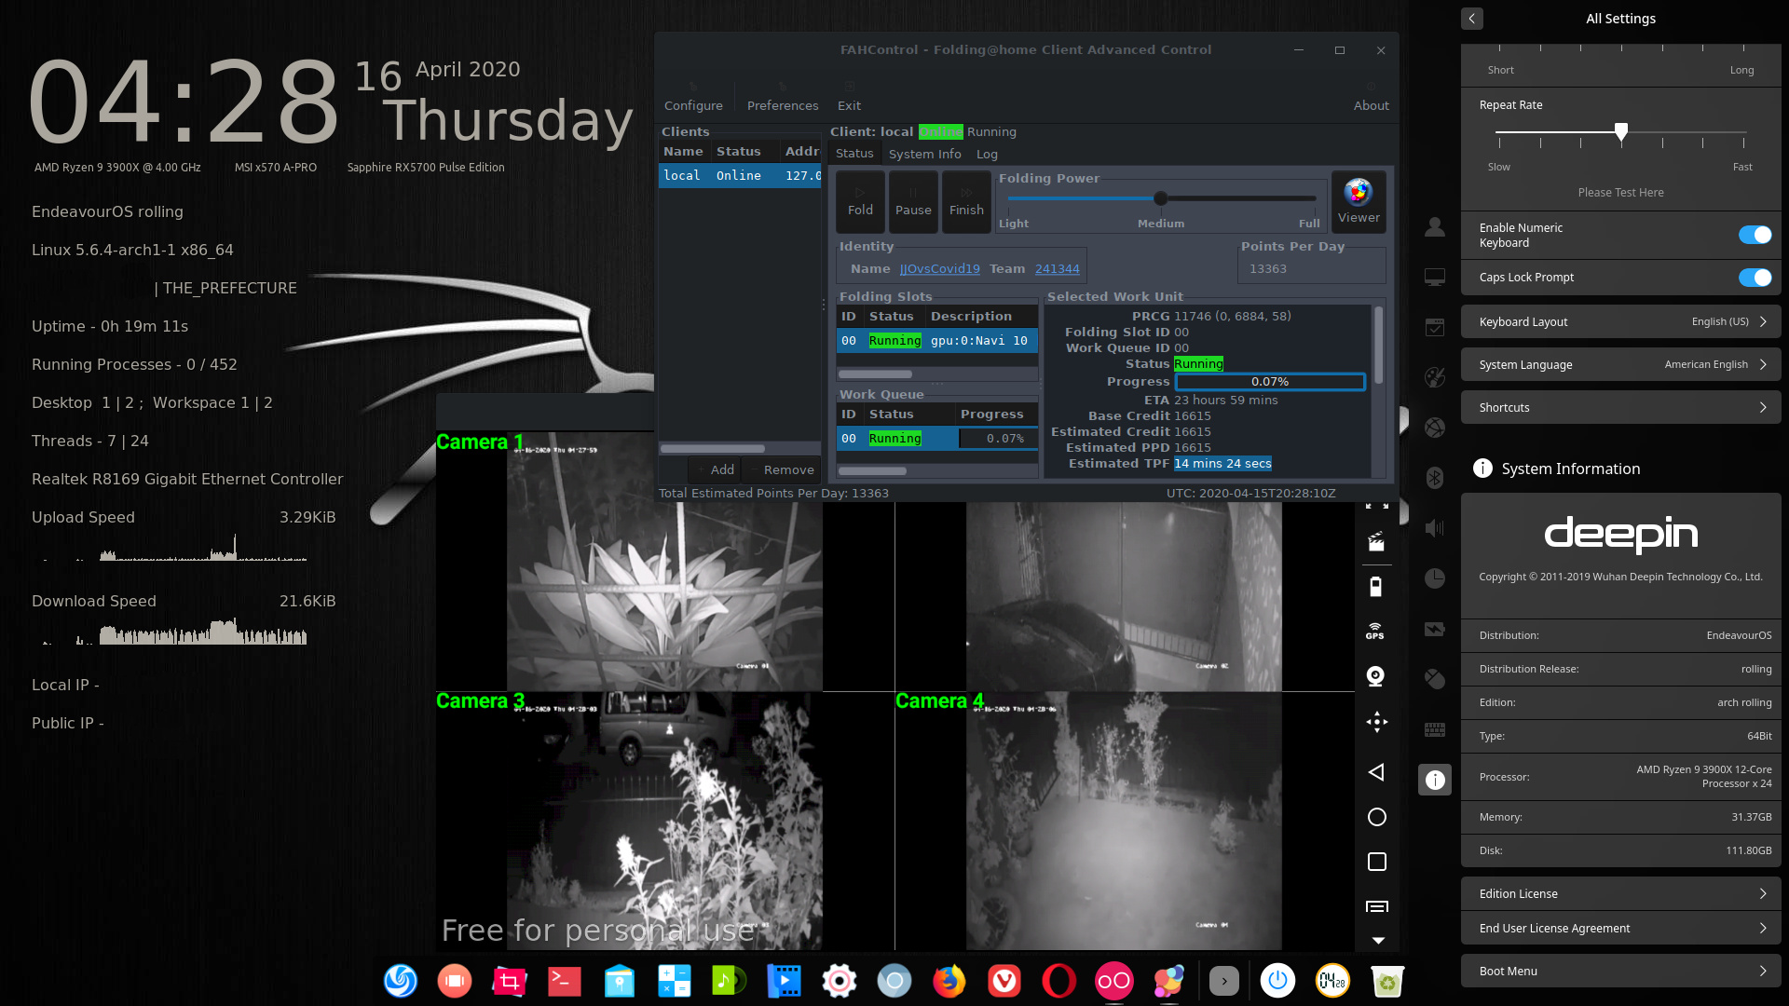Image resolution: width=1789 pixels, height=1006 pixels.
Task: Click the Pause button
Action: coord(913,201)
